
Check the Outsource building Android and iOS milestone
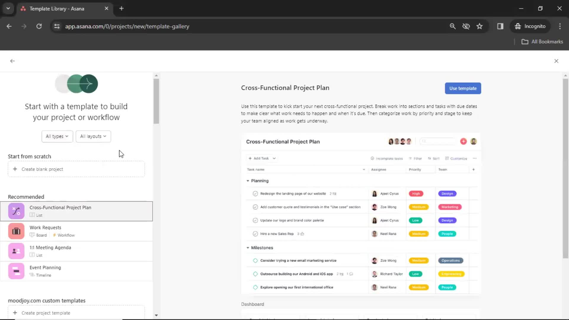[255, 274]
